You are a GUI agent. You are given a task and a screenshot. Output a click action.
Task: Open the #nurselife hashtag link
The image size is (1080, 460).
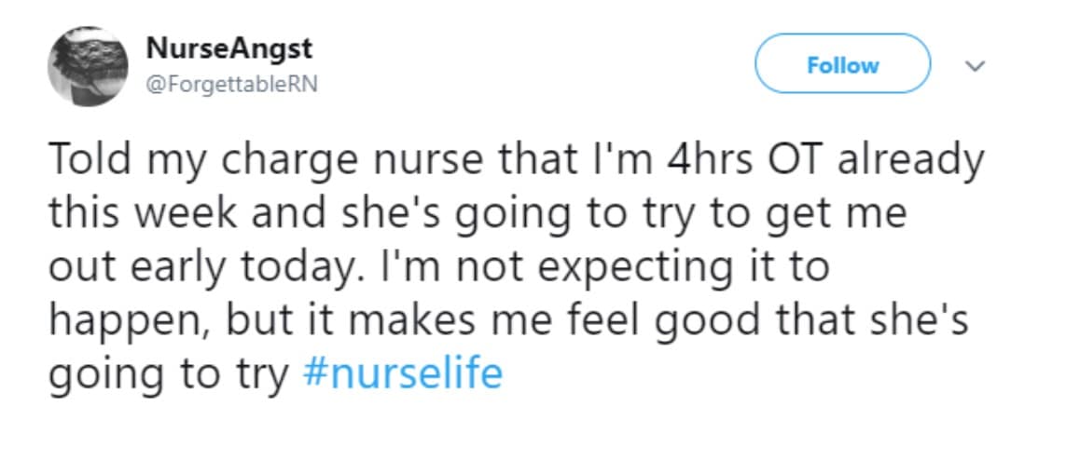(x=403, y=373)
